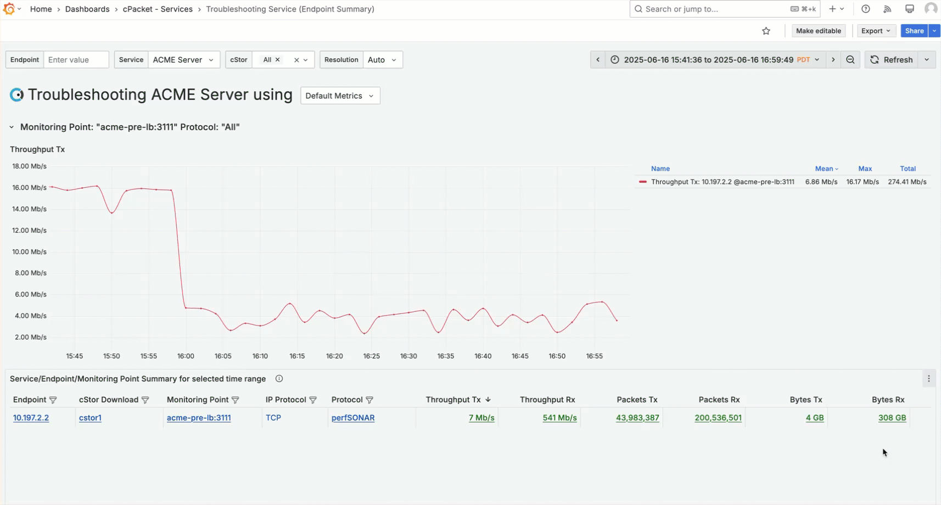Shift time range backward arrow

coord(598,60)
